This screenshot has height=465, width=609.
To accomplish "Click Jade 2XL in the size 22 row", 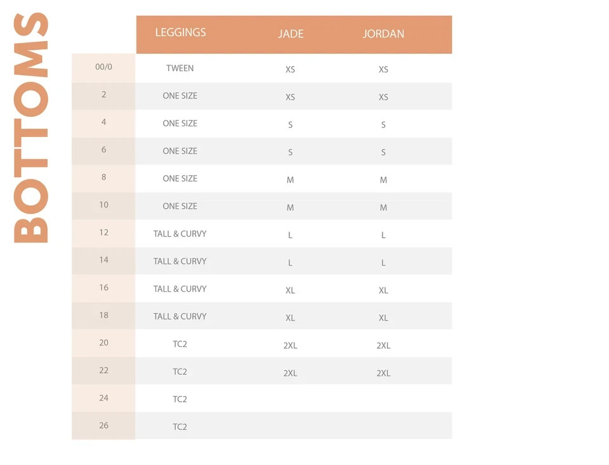I will tap(291, 373).
